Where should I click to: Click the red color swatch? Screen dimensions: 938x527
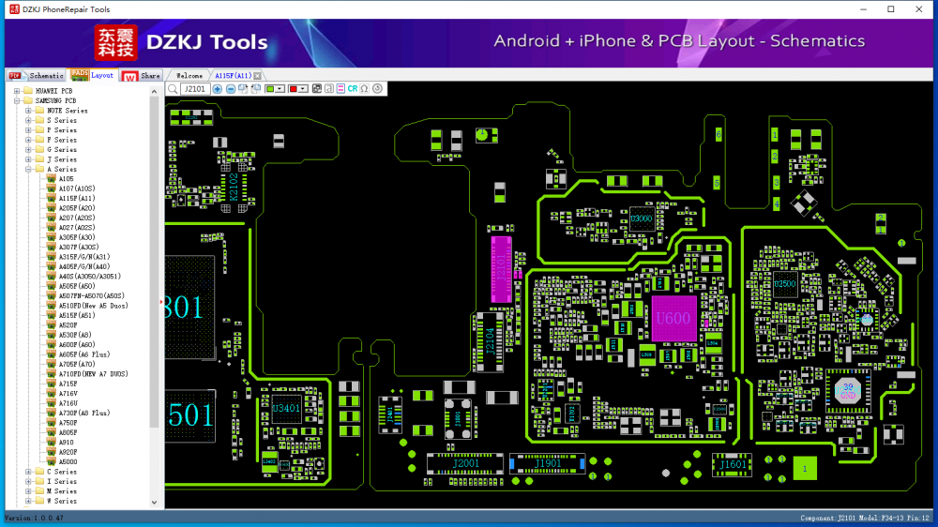tap(293, 89)
